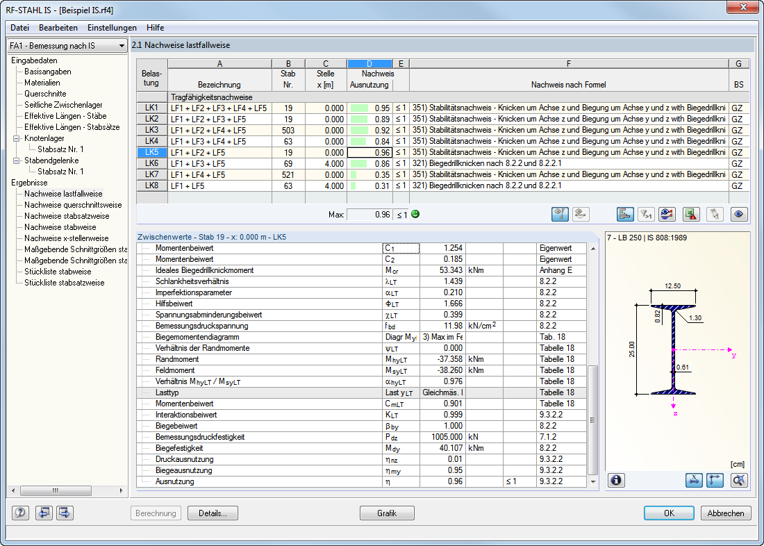The height and width of the screenshot is (546, 764).
Task: Click the green smiley status indicator
Action: pyautogui.click(x=415, y=214)
